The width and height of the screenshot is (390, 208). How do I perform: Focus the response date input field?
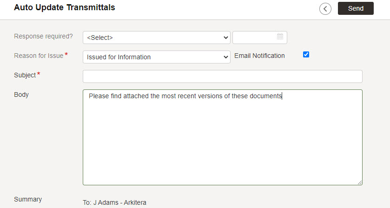pyautogui.click(x=260, y=38)
